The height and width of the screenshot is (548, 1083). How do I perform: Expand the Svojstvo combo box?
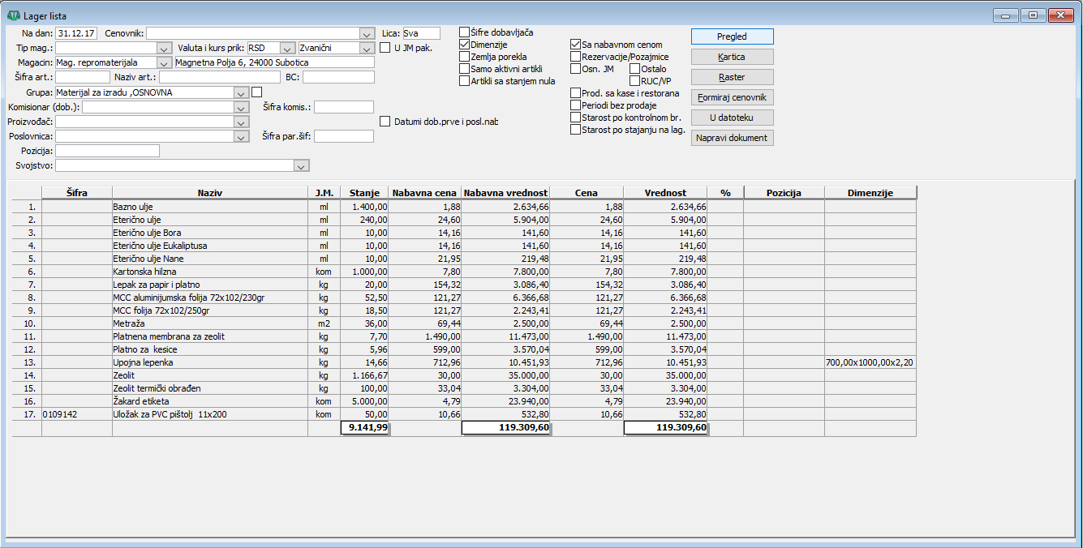click(x=301, y=165)
